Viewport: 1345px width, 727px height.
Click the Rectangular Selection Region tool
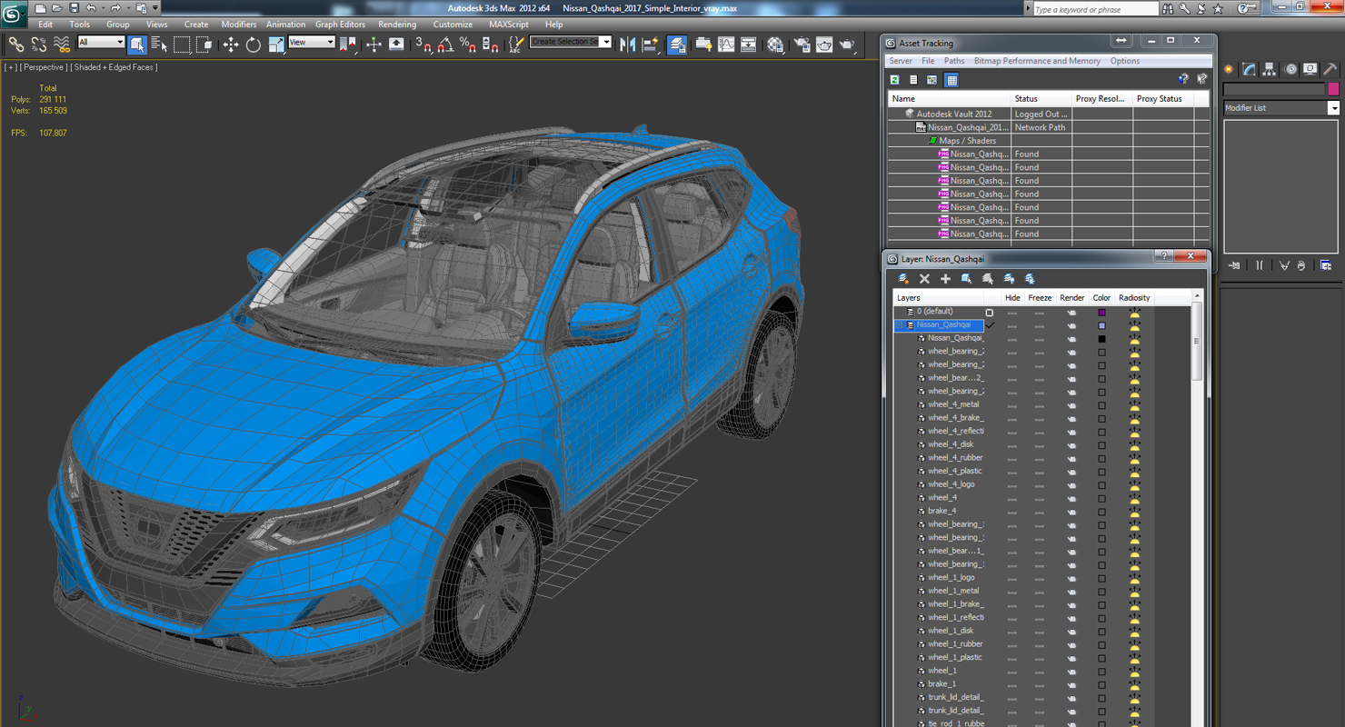182,44
